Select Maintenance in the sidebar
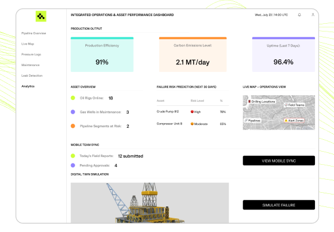Image resolution: width=334 pixels, height=232 pixels. [x=30, y=65]
